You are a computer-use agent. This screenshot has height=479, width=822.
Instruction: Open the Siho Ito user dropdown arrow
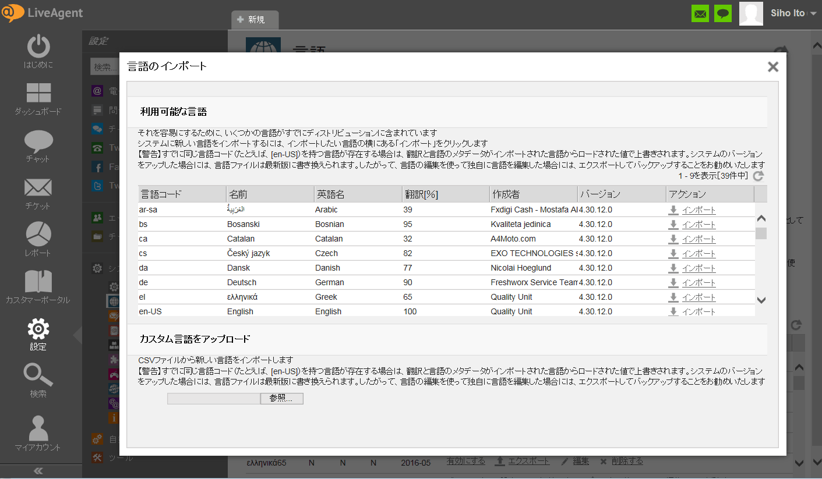(813, 13)
